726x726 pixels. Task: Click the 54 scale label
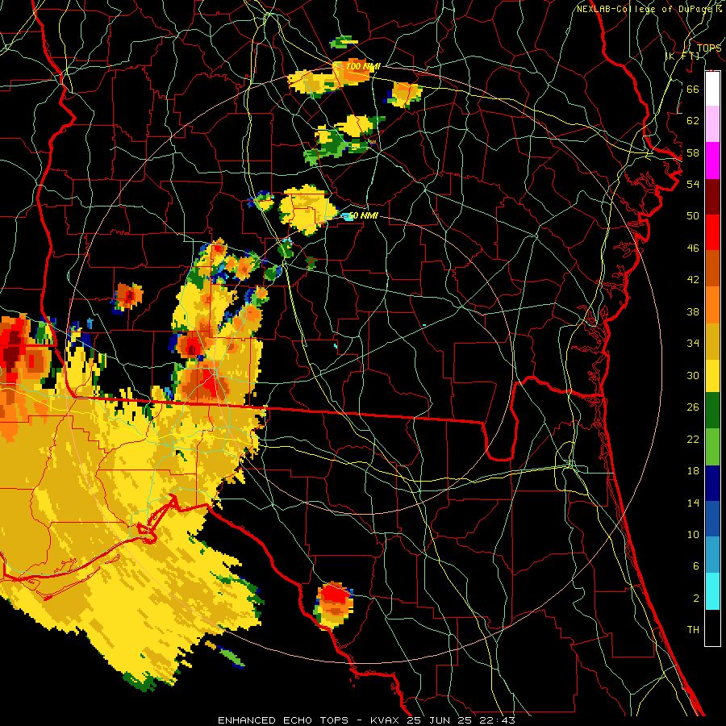[x=693, y=184]
